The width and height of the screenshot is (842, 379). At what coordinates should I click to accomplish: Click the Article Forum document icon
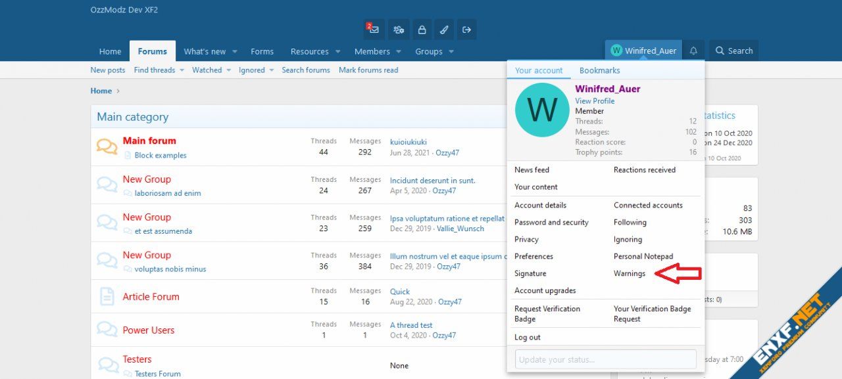click(107, 296)
